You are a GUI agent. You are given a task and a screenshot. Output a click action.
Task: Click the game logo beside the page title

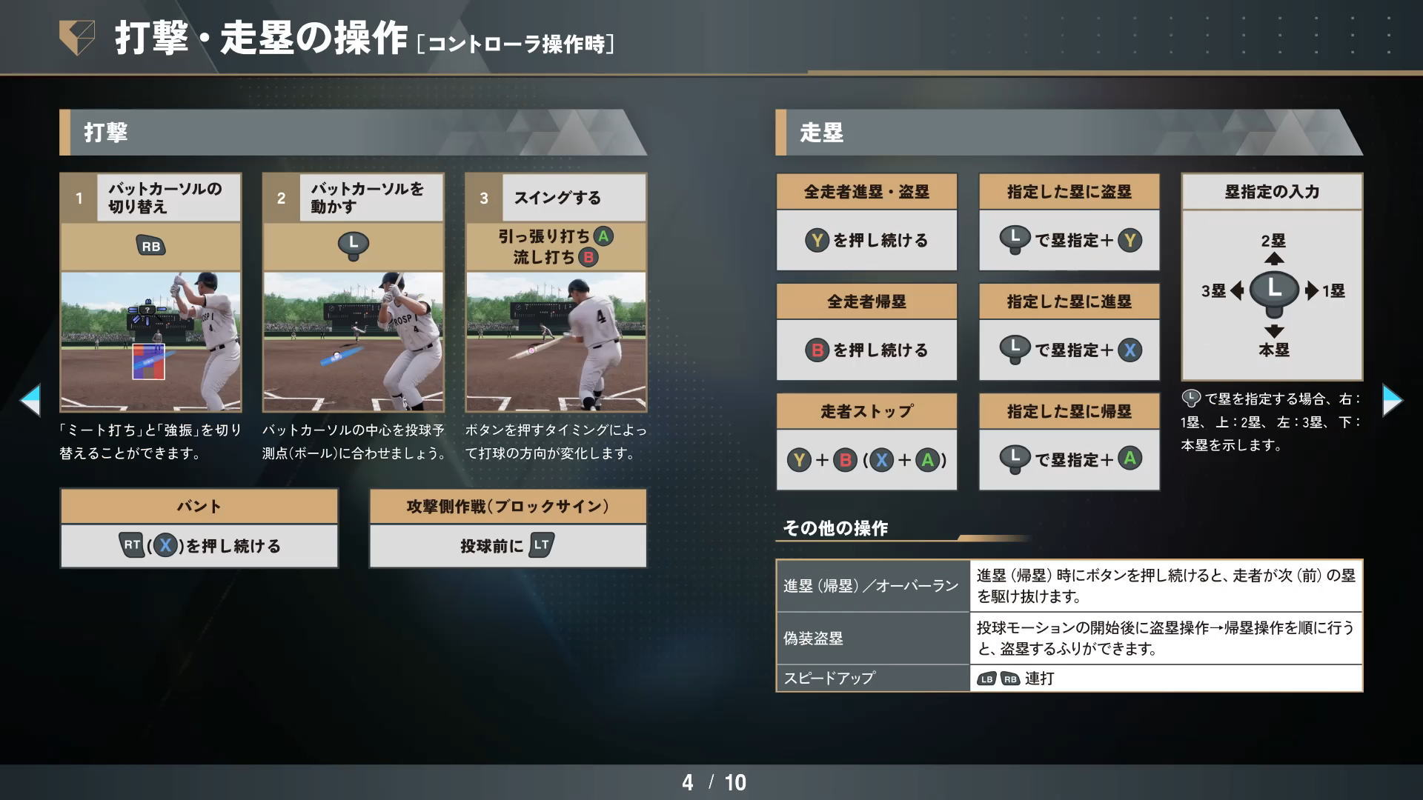coord(77,37)
